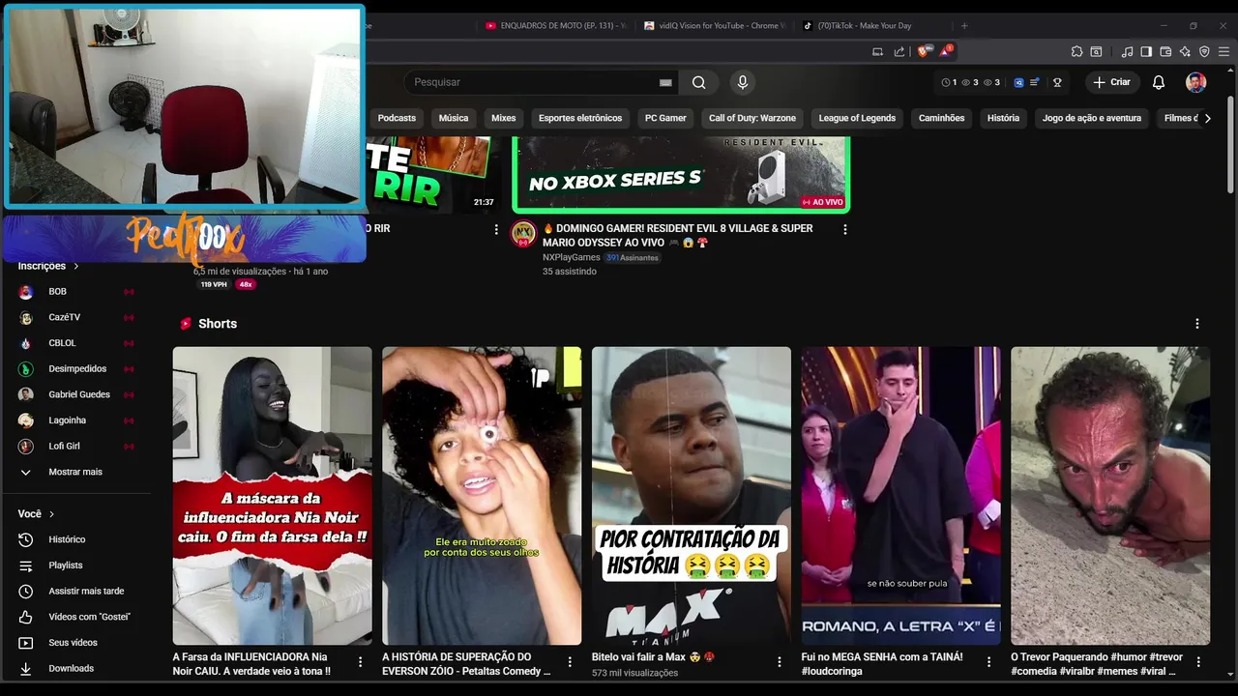Open options menu for Everson Zóio short

[570, 662]
